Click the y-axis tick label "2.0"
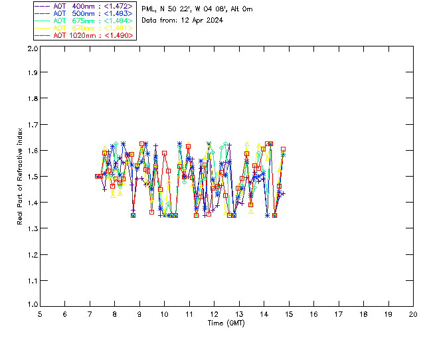 (33, 48)
